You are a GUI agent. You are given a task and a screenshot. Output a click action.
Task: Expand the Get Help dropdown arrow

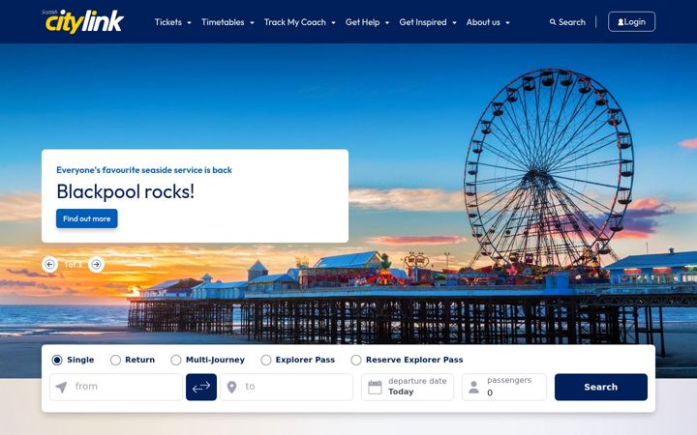(387, 22)
